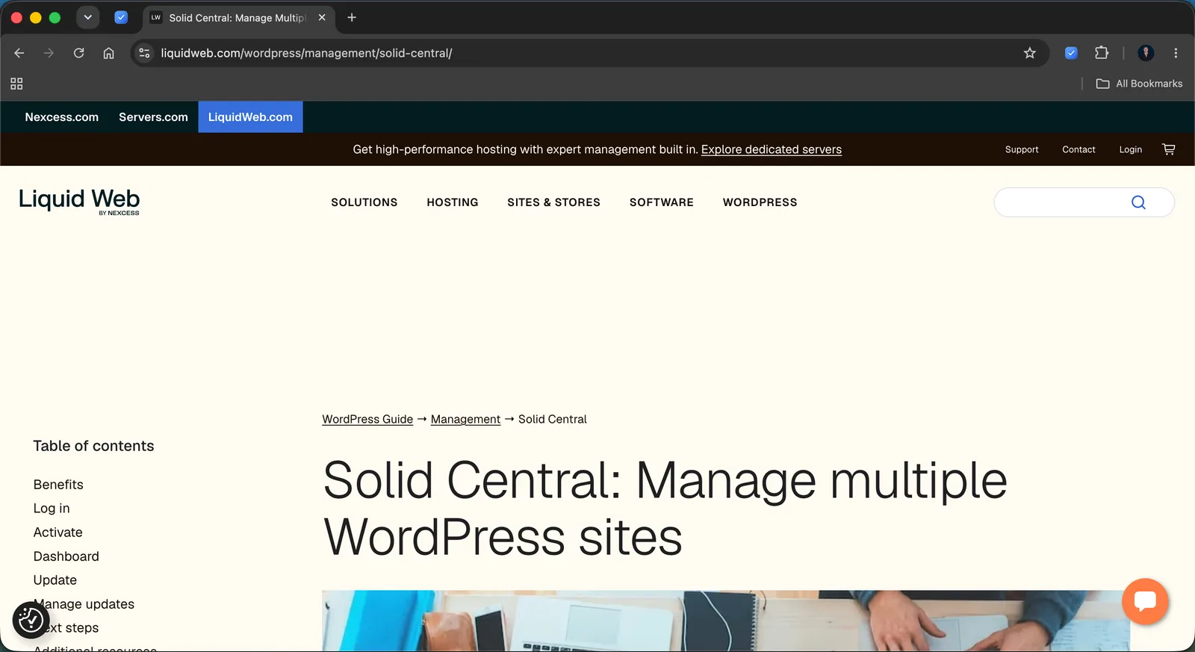The height and width of the screenshot is (652, 1195).
Task: Open the Contact link
Action: [1078, 149]
